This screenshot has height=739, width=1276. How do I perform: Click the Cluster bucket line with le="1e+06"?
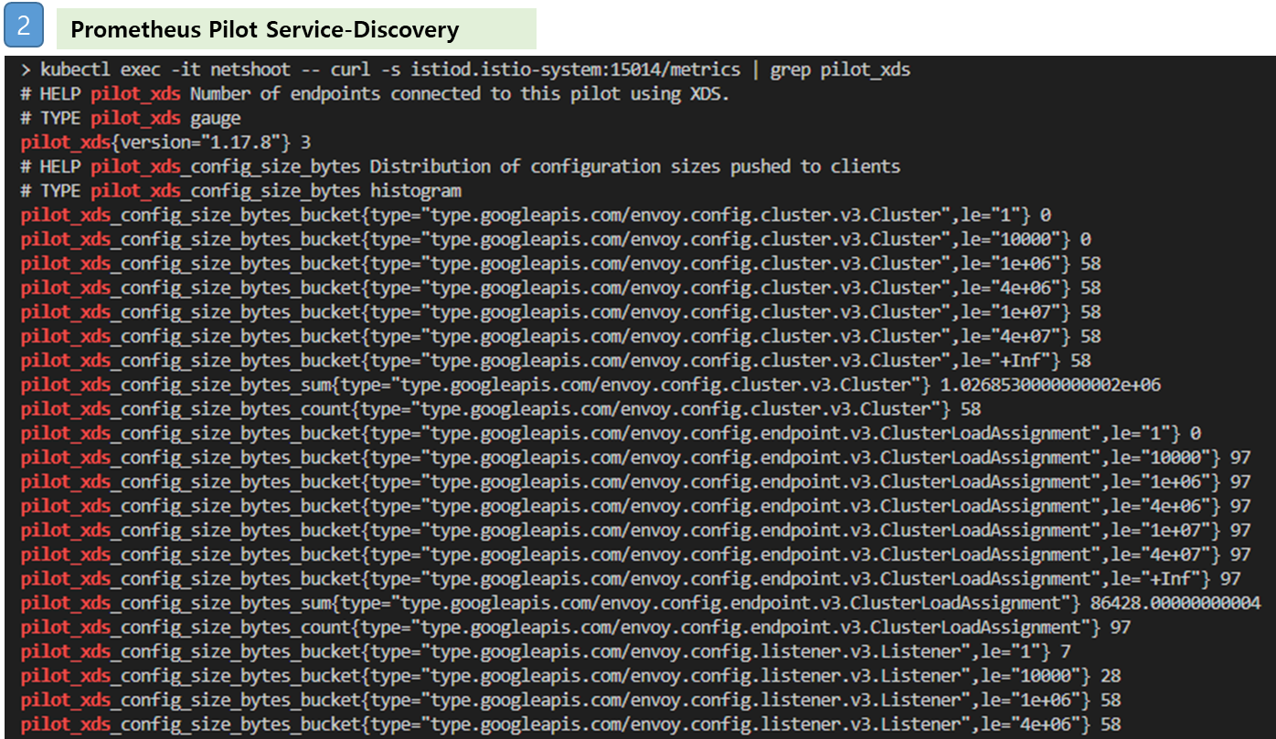point(560,263)
